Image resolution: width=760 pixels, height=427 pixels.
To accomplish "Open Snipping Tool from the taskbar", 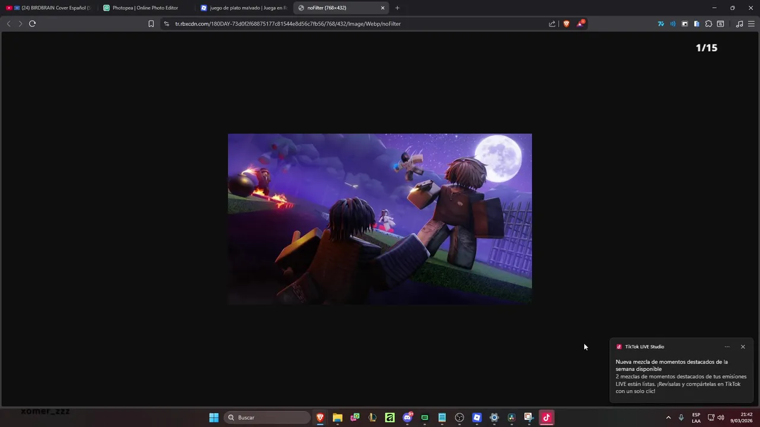I will pyautogui.click(x=528, y=418).
